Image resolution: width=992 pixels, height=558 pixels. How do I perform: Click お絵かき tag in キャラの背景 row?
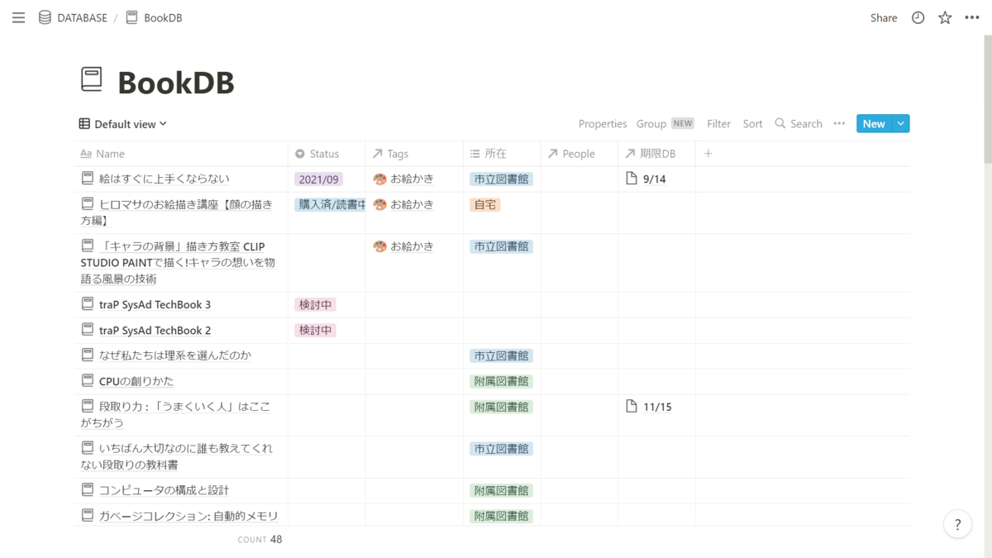pos(403,246)
